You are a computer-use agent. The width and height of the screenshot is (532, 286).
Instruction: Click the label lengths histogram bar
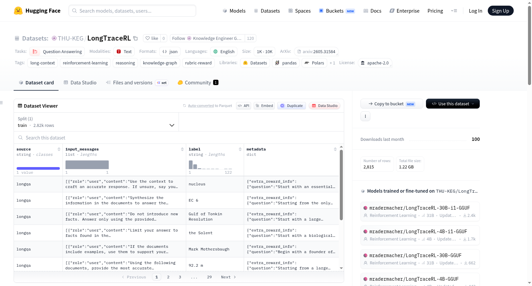point(191,164)
